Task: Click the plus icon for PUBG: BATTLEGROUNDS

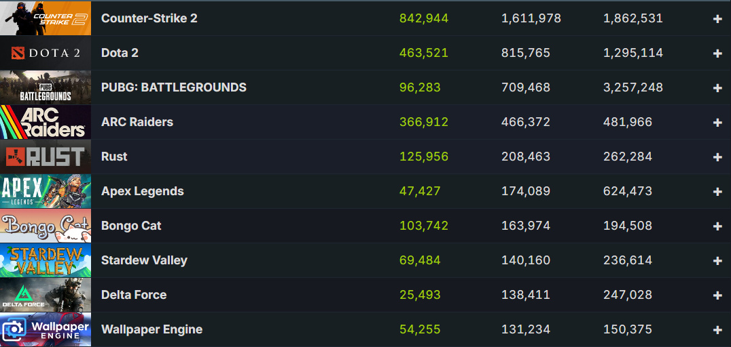Action: click(717, 88)
